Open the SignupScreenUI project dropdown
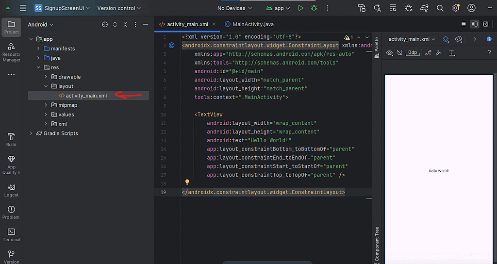This screenshot has width=497, height=264. pos(62,8)
